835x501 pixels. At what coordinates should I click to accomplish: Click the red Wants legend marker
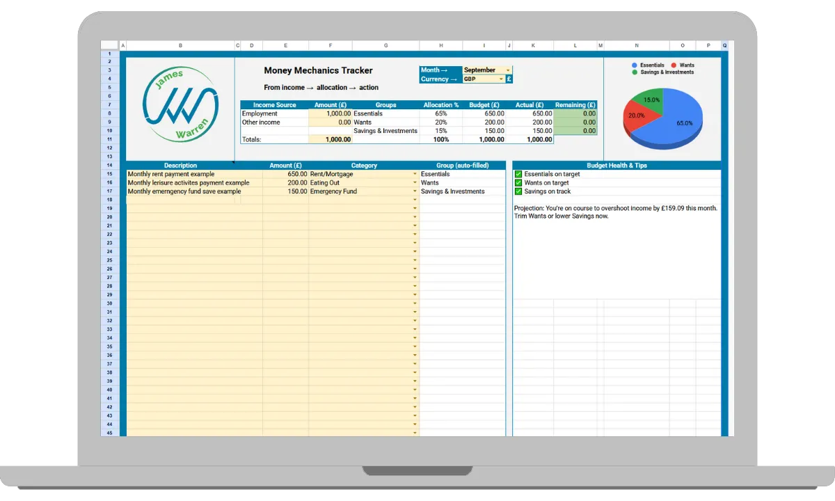(674, 65)
